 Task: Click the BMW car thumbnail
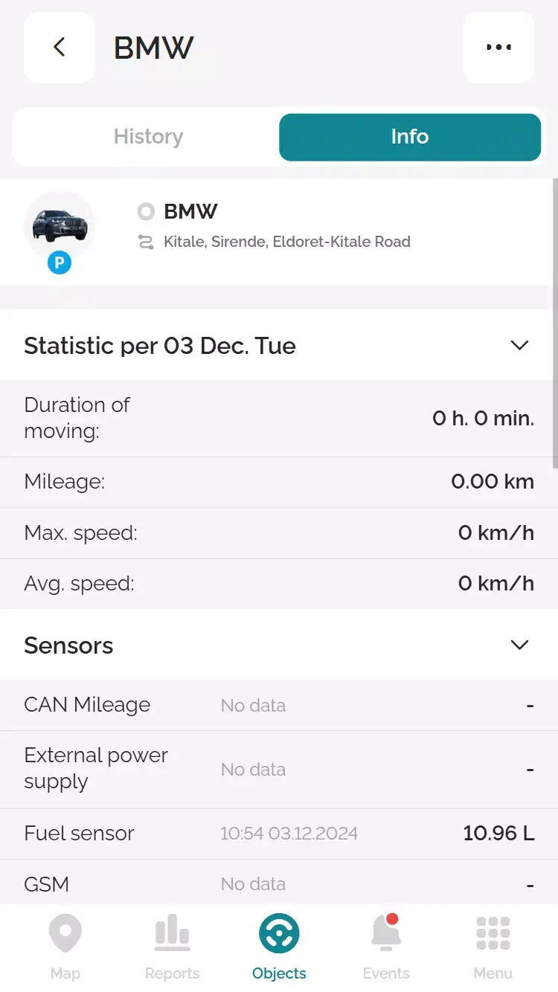coord(60,225)
